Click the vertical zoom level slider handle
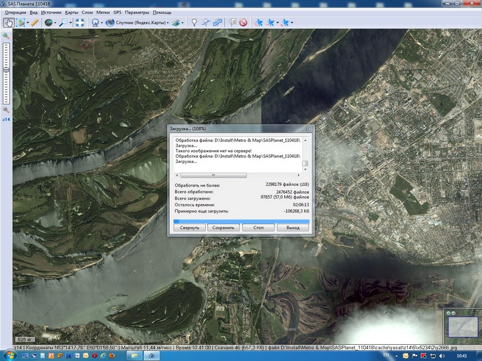 pyautogui.click(x=6, y=69)
